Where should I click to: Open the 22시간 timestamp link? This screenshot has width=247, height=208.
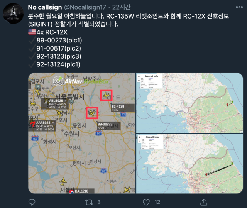(121, 7)
